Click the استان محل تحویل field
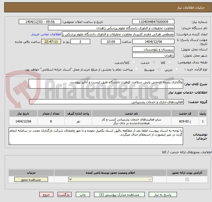The image size is (212, 202). click(x=153, y=49)
